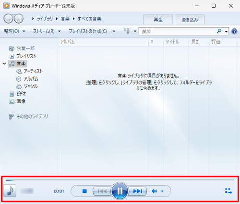Image resolution: width=240 pixels, height=204 pixels.
Task: Switch to the 書き込み tab
Action: pos(190,20)
